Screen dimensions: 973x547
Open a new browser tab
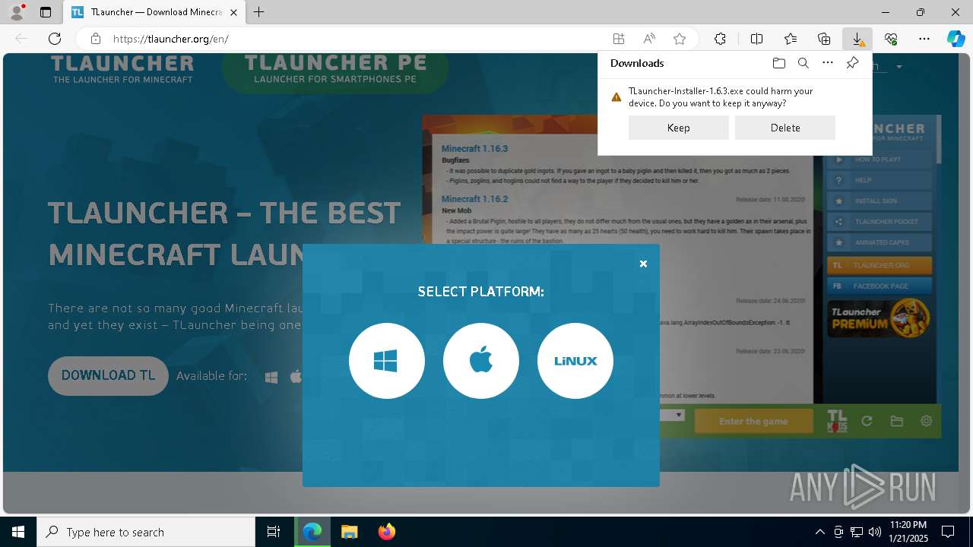pos(259,12)
